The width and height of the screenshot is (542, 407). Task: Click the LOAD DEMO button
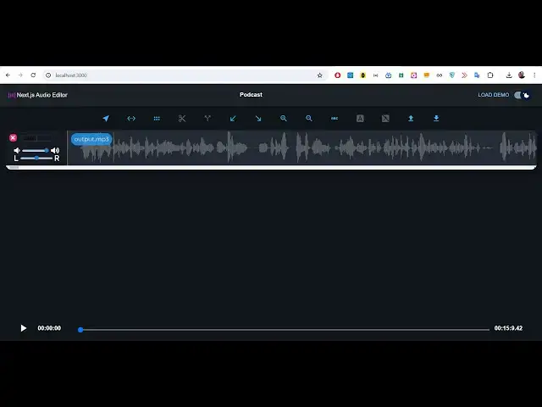click(x=493, y=95)
